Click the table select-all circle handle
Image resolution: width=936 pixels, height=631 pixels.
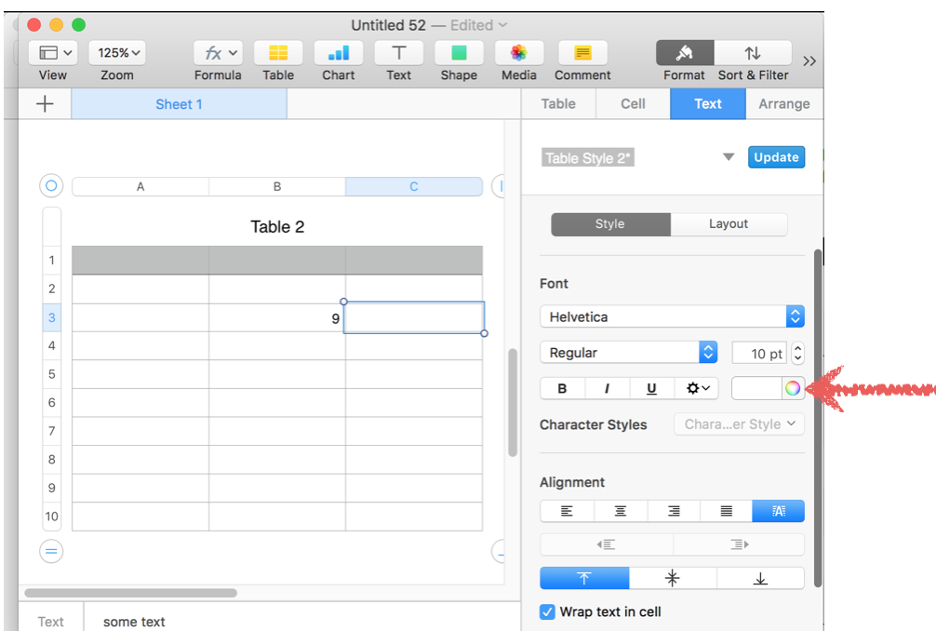51,185
